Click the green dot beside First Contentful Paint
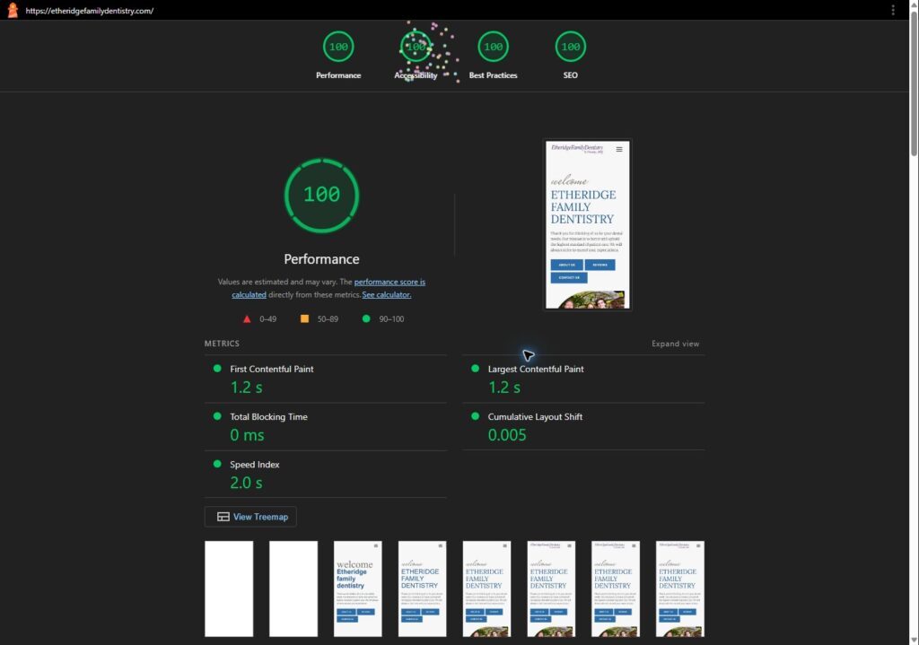This screenshot has width=919, height=645. [217, 369]
